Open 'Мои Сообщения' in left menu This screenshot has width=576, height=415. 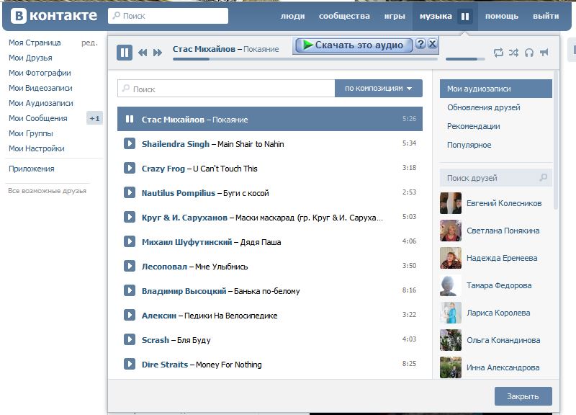[x=38, y=118]
